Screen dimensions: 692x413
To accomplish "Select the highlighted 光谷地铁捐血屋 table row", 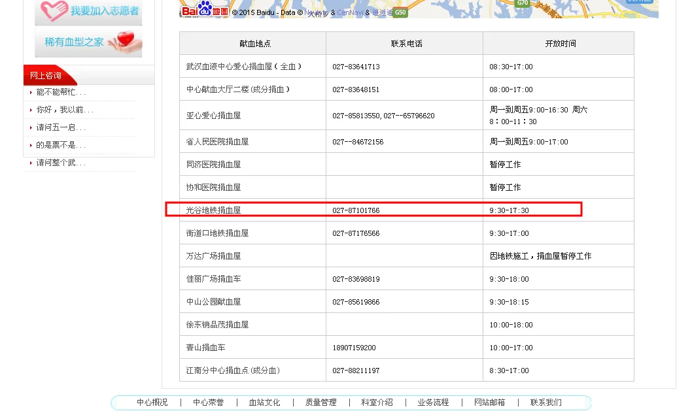I will (x=373, y=209).
